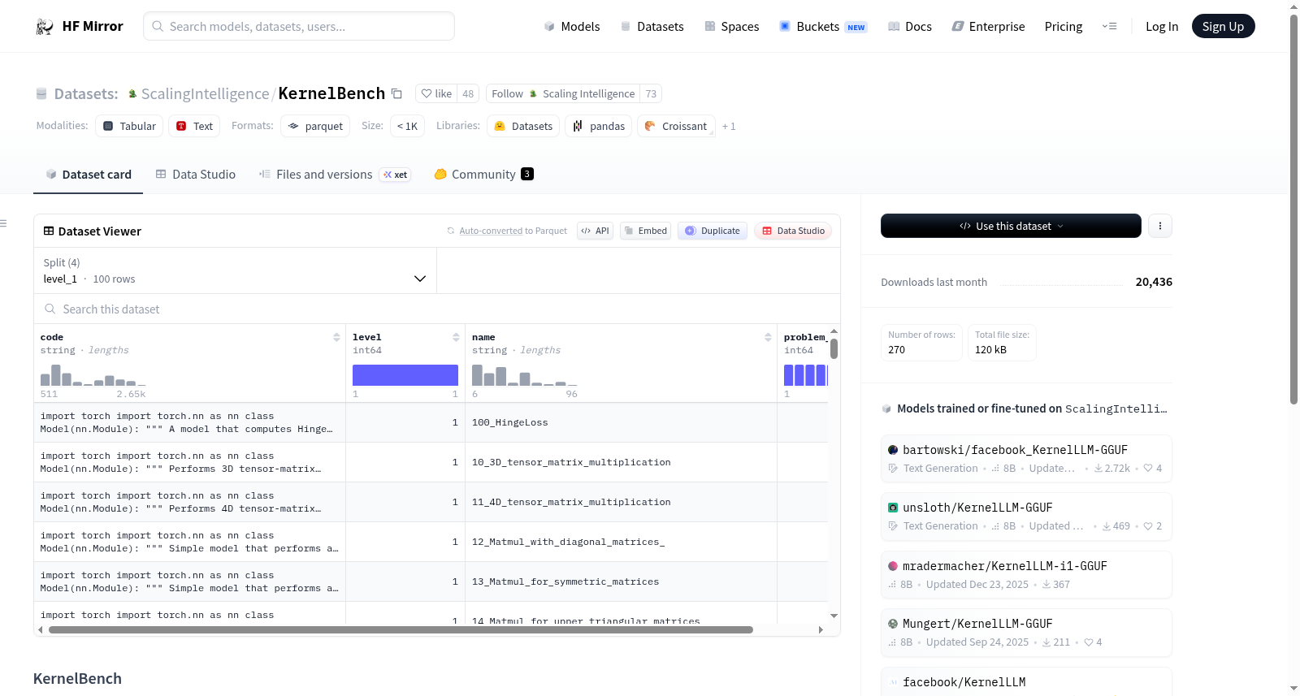Duplicate the dataset viewer

point(713,231)
